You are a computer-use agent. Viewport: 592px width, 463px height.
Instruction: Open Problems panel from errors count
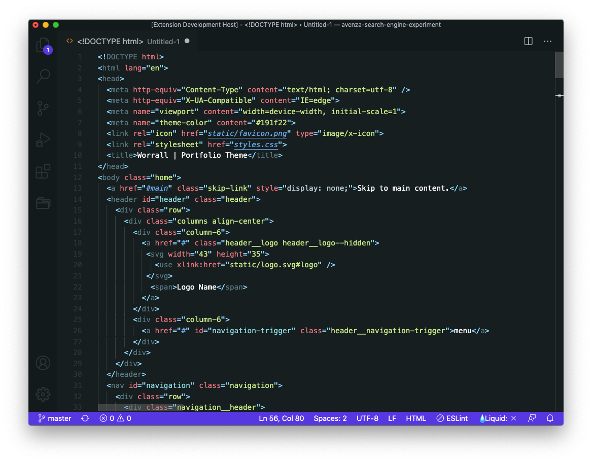click(115, 418)
